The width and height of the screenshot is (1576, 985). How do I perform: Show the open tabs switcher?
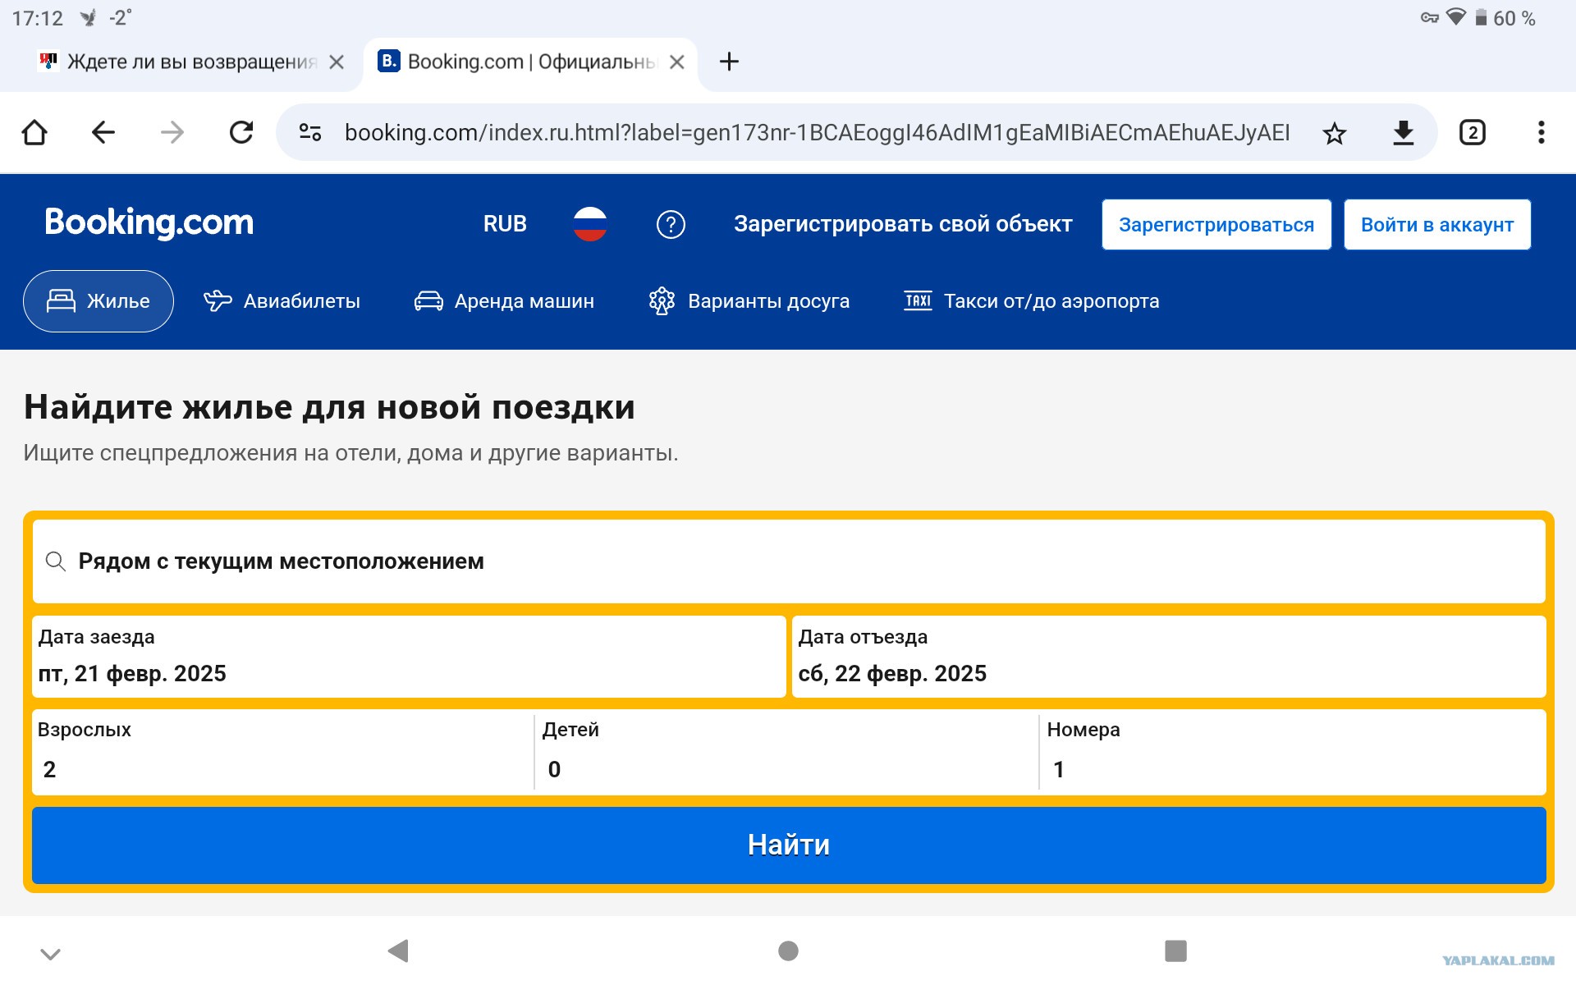(1473, 133)
